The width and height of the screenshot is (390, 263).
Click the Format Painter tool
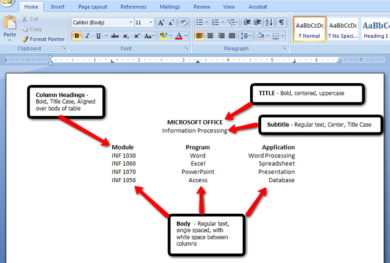[43, 39]
